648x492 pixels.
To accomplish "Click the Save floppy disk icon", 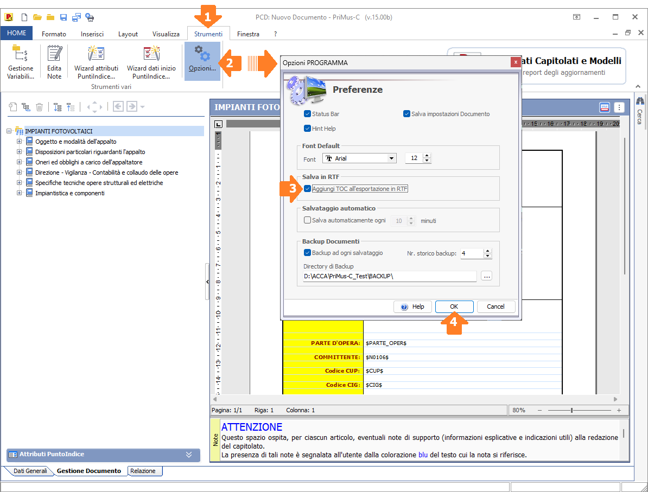I will click(63, 17).
